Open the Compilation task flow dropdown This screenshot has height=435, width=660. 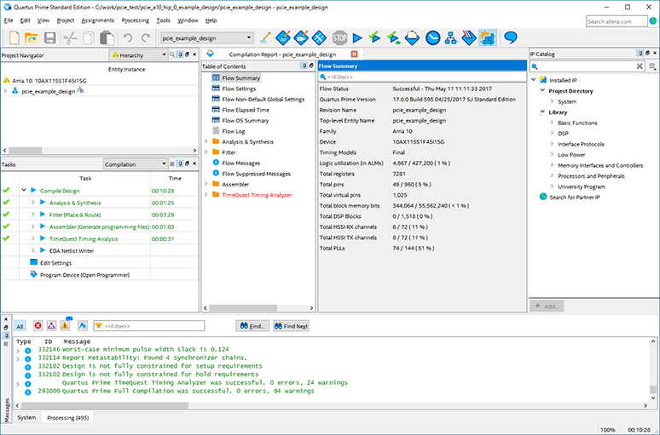[136, 164]
